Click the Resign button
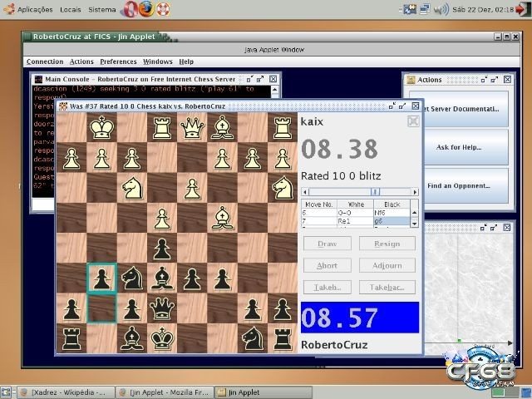 [x=387, y=244]
